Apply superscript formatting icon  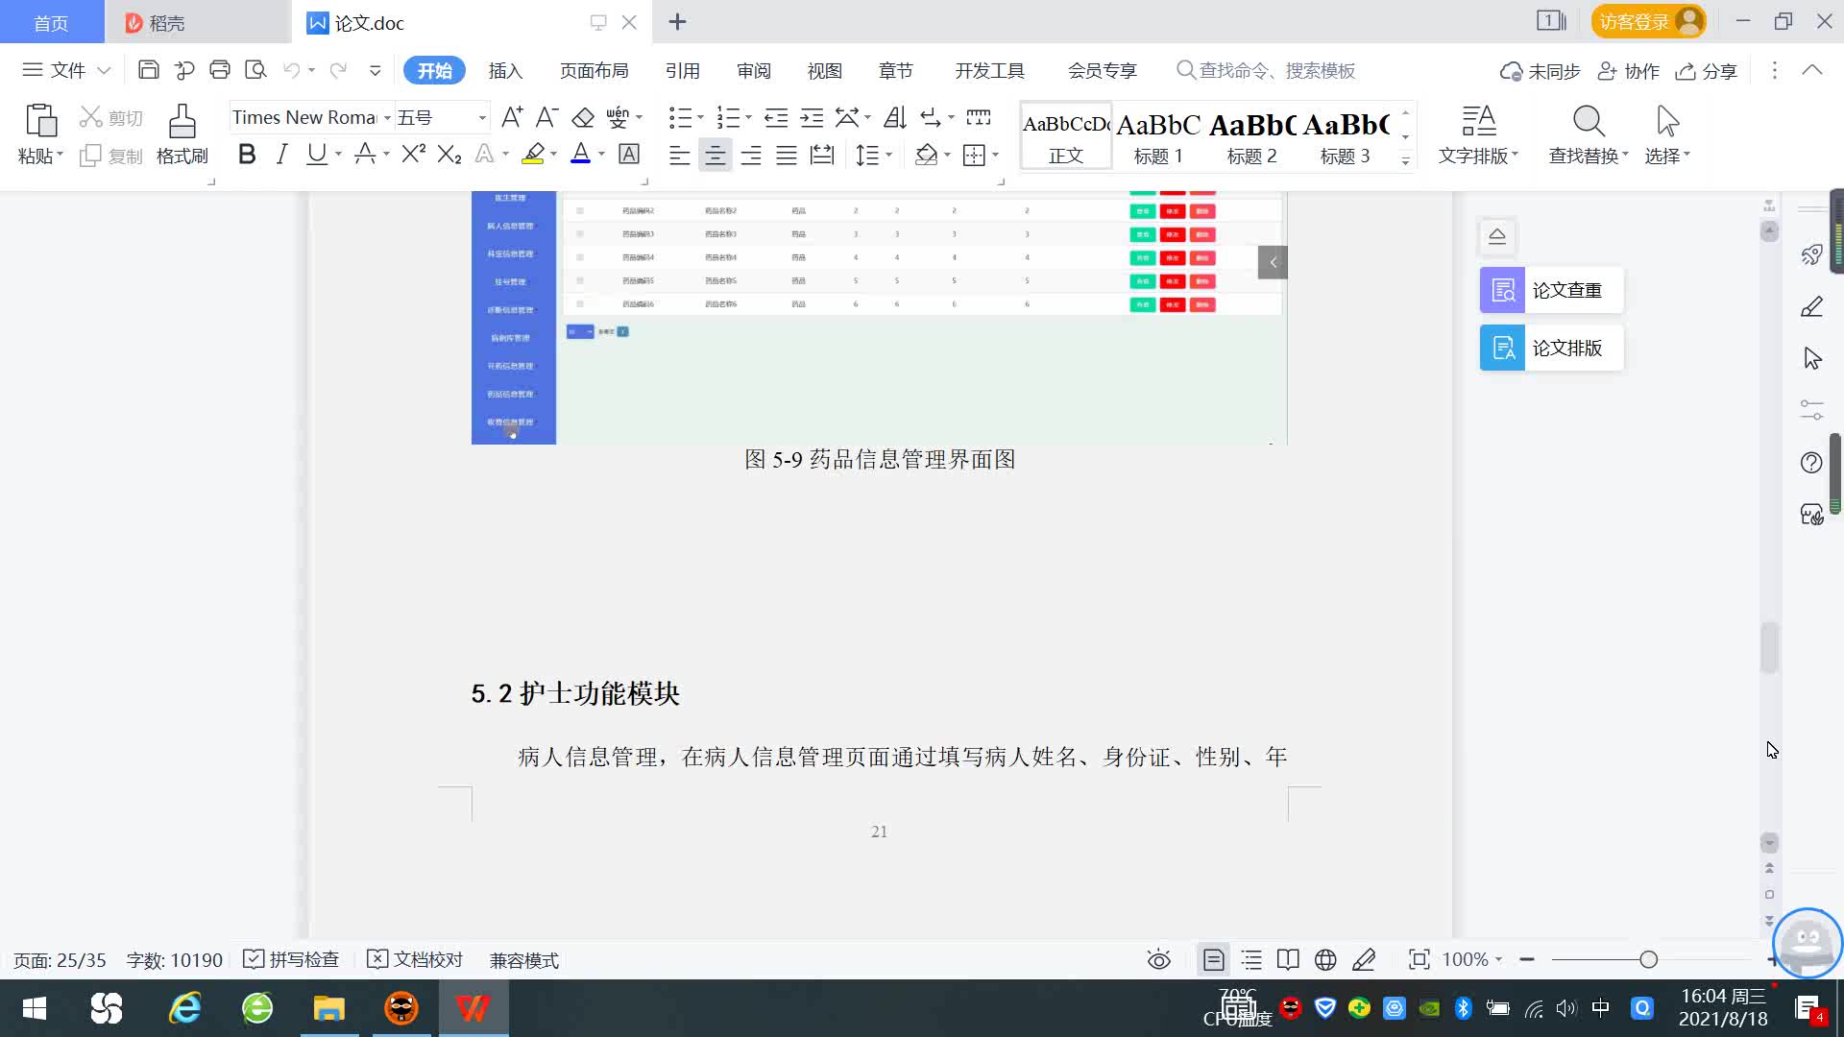[413, 154]
